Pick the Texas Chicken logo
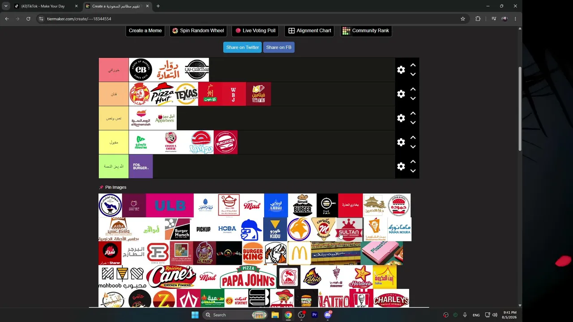The image size is (573, 322). click(186, 94)
